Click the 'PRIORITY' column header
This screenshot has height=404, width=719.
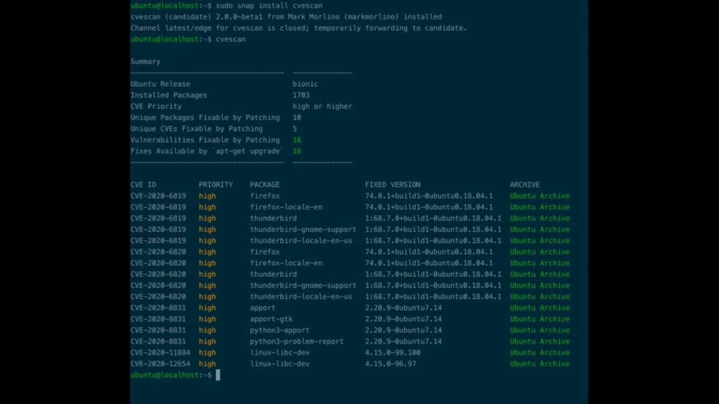pos(216,185)
